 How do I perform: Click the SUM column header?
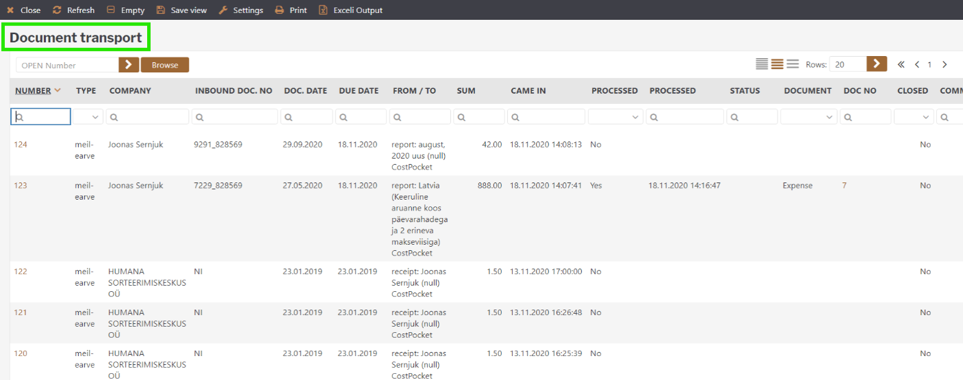(466, 90)
